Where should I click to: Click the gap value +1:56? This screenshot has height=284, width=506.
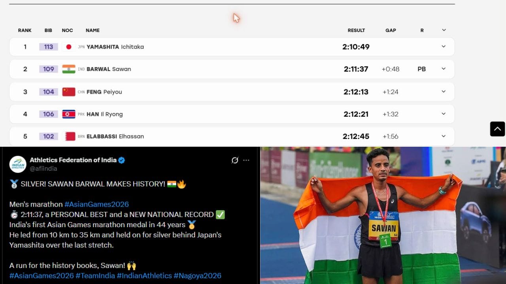pos(391,136)
